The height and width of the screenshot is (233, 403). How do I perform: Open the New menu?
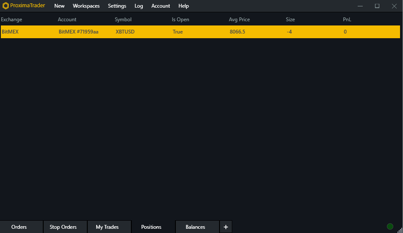tap(59, 6)
